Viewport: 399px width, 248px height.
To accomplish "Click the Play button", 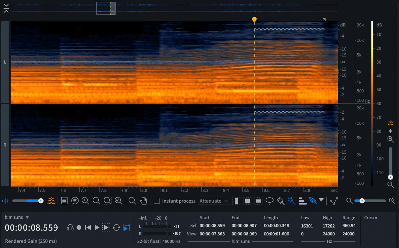I will point(97,227).
